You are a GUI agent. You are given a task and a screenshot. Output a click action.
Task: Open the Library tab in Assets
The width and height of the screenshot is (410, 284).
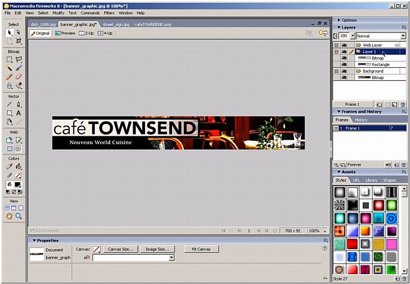(x=371, y=180)
